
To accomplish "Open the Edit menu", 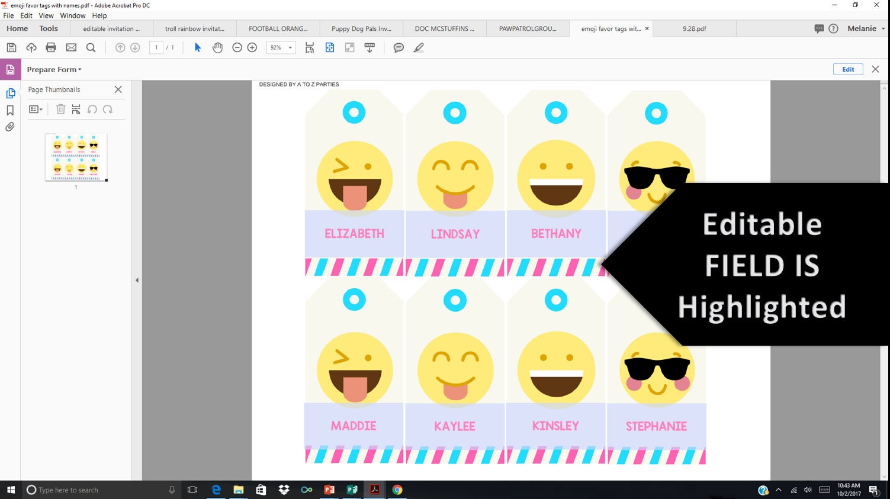I will click(25, 15).
